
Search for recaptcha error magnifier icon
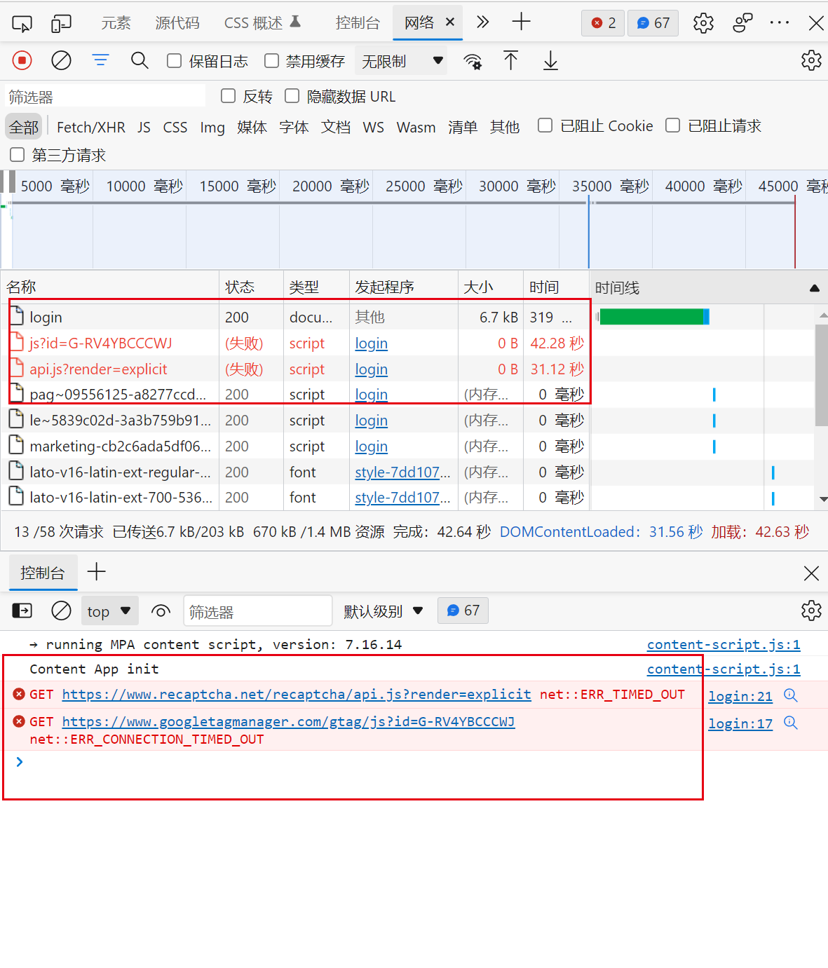coord(791,695)
